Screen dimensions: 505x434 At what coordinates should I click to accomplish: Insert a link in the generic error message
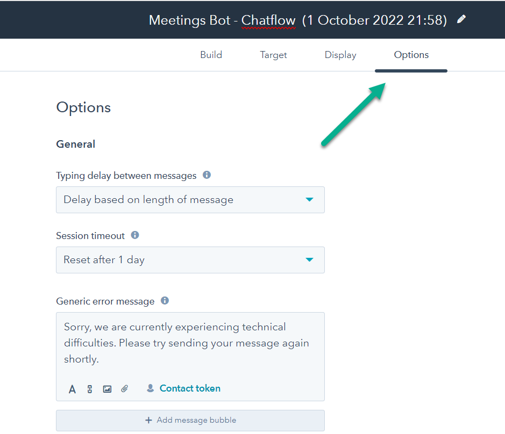pos(89,388)
